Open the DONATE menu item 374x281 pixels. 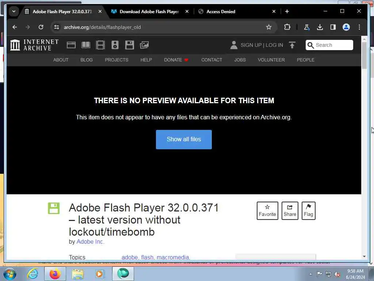coord(176,60)
